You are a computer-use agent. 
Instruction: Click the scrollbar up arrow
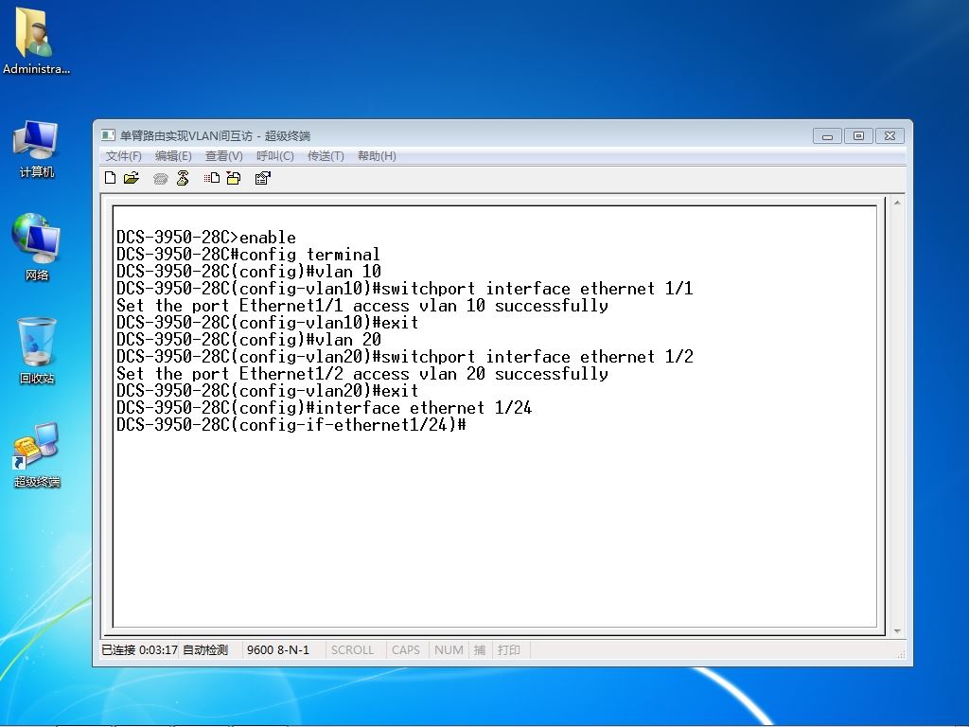[897, 203]
